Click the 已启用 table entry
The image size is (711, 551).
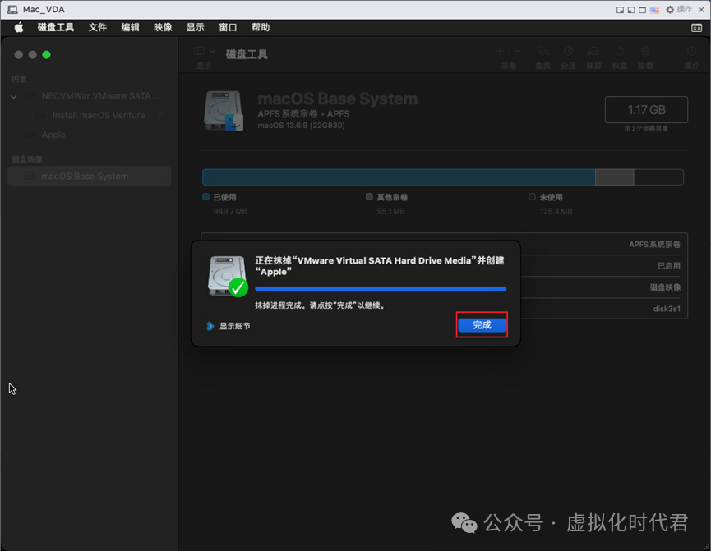tap(669, 266)
